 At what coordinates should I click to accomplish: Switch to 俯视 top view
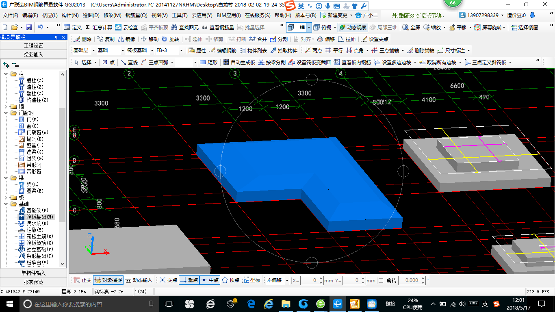coord(323,27)
